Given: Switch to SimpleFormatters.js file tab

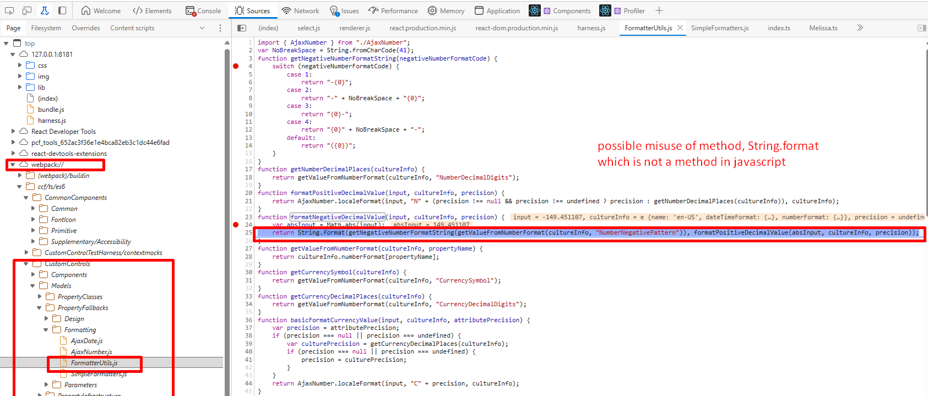Looking at the screenshot, I should (x=720, y=28).
